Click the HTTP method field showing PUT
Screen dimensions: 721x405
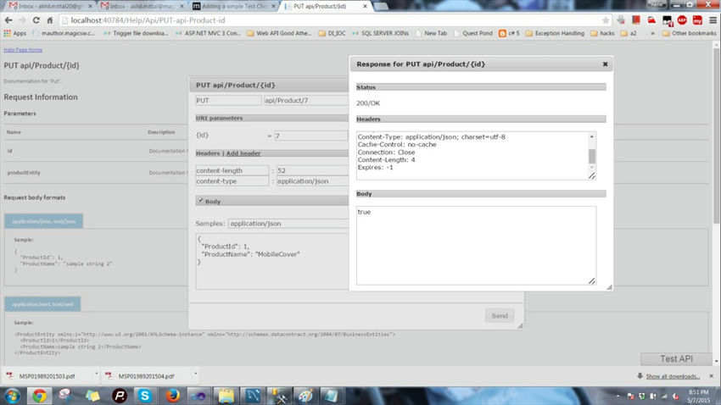(228, 100)
